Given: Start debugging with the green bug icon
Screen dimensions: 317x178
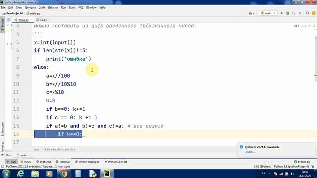Looking at the screenshot, I should tap(288, 13).
